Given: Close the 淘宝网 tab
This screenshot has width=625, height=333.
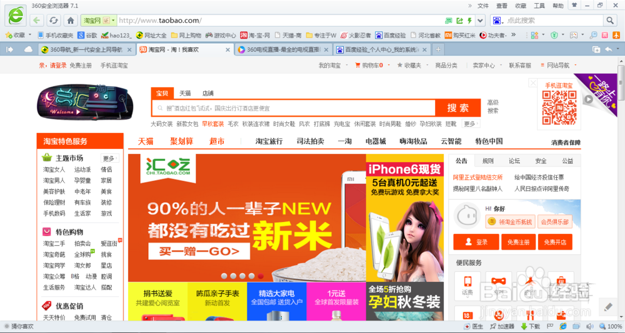Looking at the screenshot, I should (227, 50).
